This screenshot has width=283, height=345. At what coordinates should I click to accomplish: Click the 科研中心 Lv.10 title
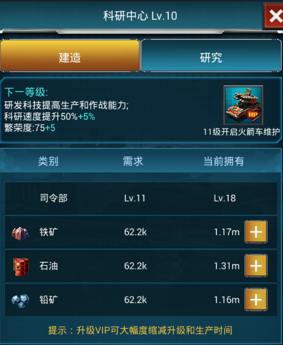pos(140,16)
